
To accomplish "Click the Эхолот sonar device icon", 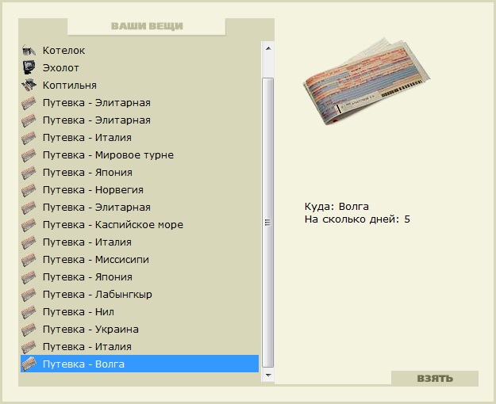I will pyautogui.click(x=29, y=67).
